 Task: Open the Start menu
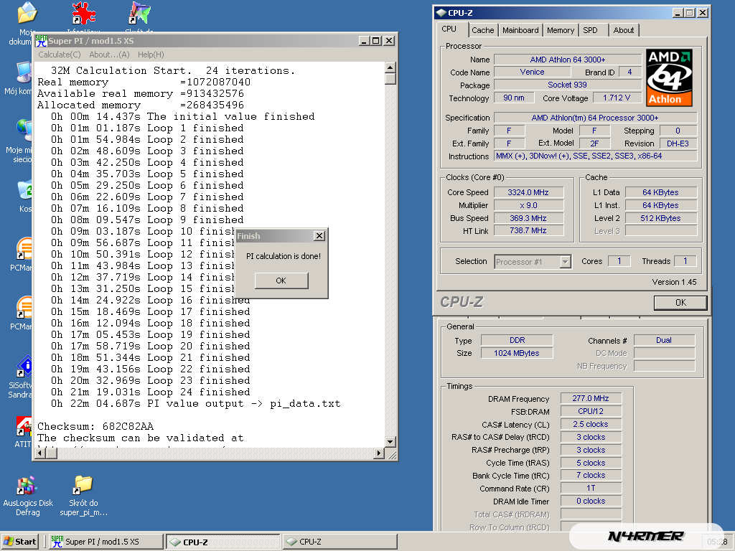[19, 542]
